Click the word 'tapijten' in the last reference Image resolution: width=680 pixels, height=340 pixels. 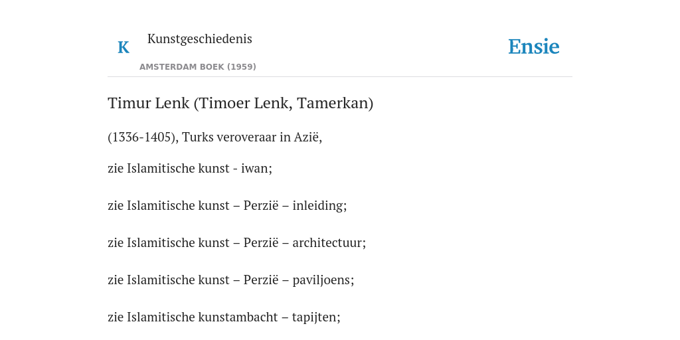[x=314, y=317]
